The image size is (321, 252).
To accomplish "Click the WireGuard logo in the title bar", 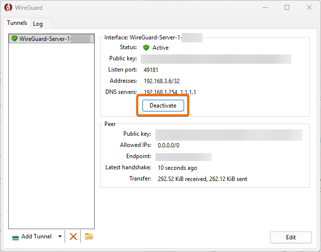I will (8, 8).
